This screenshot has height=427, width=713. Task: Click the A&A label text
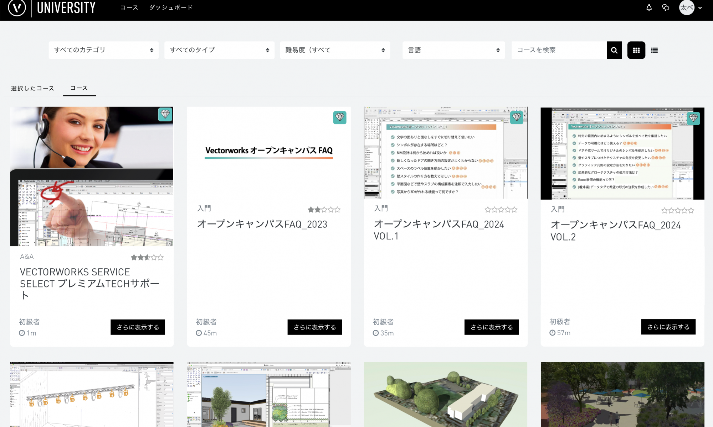(27, 256)
